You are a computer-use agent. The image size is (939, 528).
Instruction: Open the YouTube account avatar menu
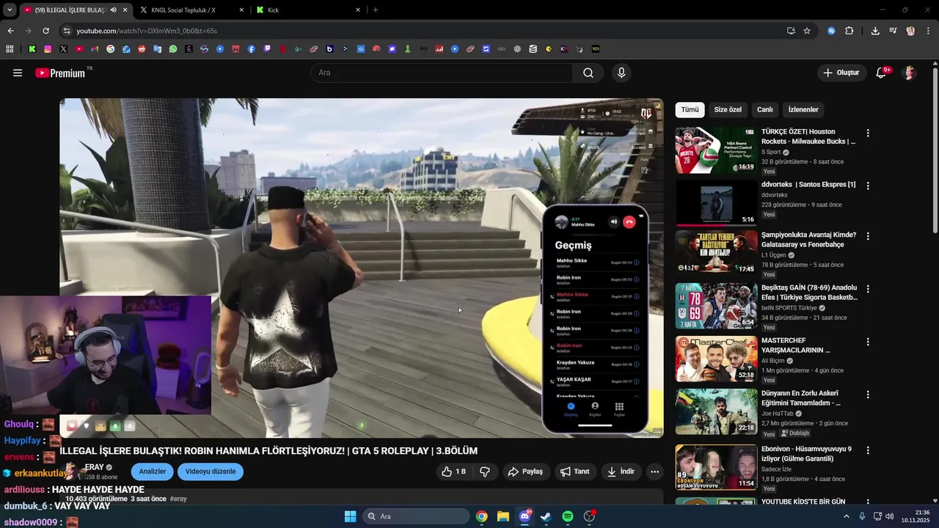click(x=910, y=73)
